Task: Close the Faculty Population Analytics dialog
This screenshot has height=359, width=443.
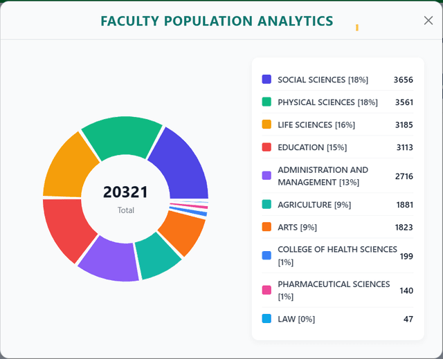Action: [428, 21]
